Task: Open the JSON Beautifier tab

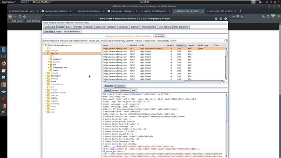Action: click(181, 27)
